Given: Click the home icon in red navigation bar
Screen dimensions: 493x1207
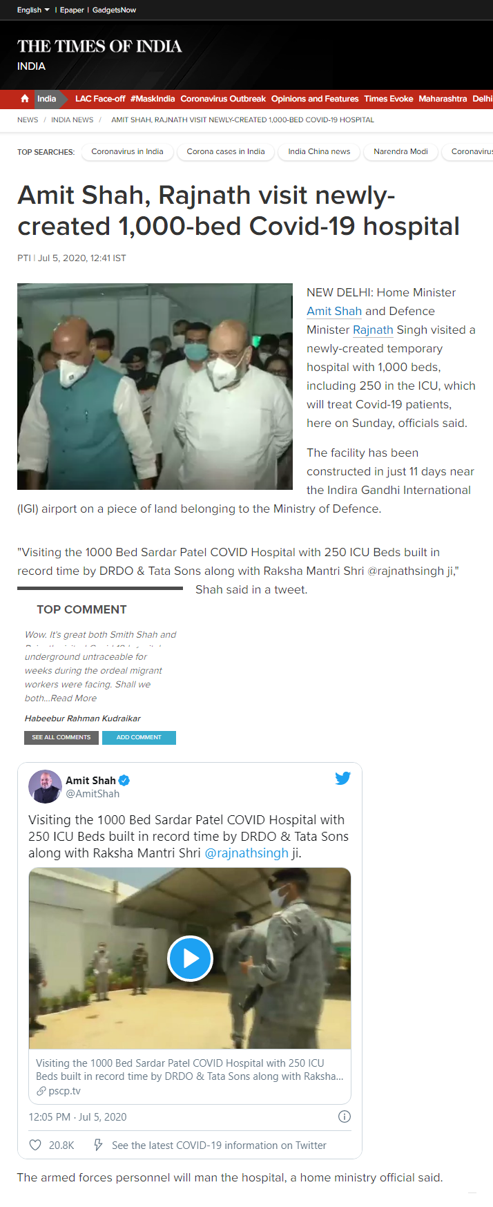Looking at the screenshot, I should tap(25, 99).
